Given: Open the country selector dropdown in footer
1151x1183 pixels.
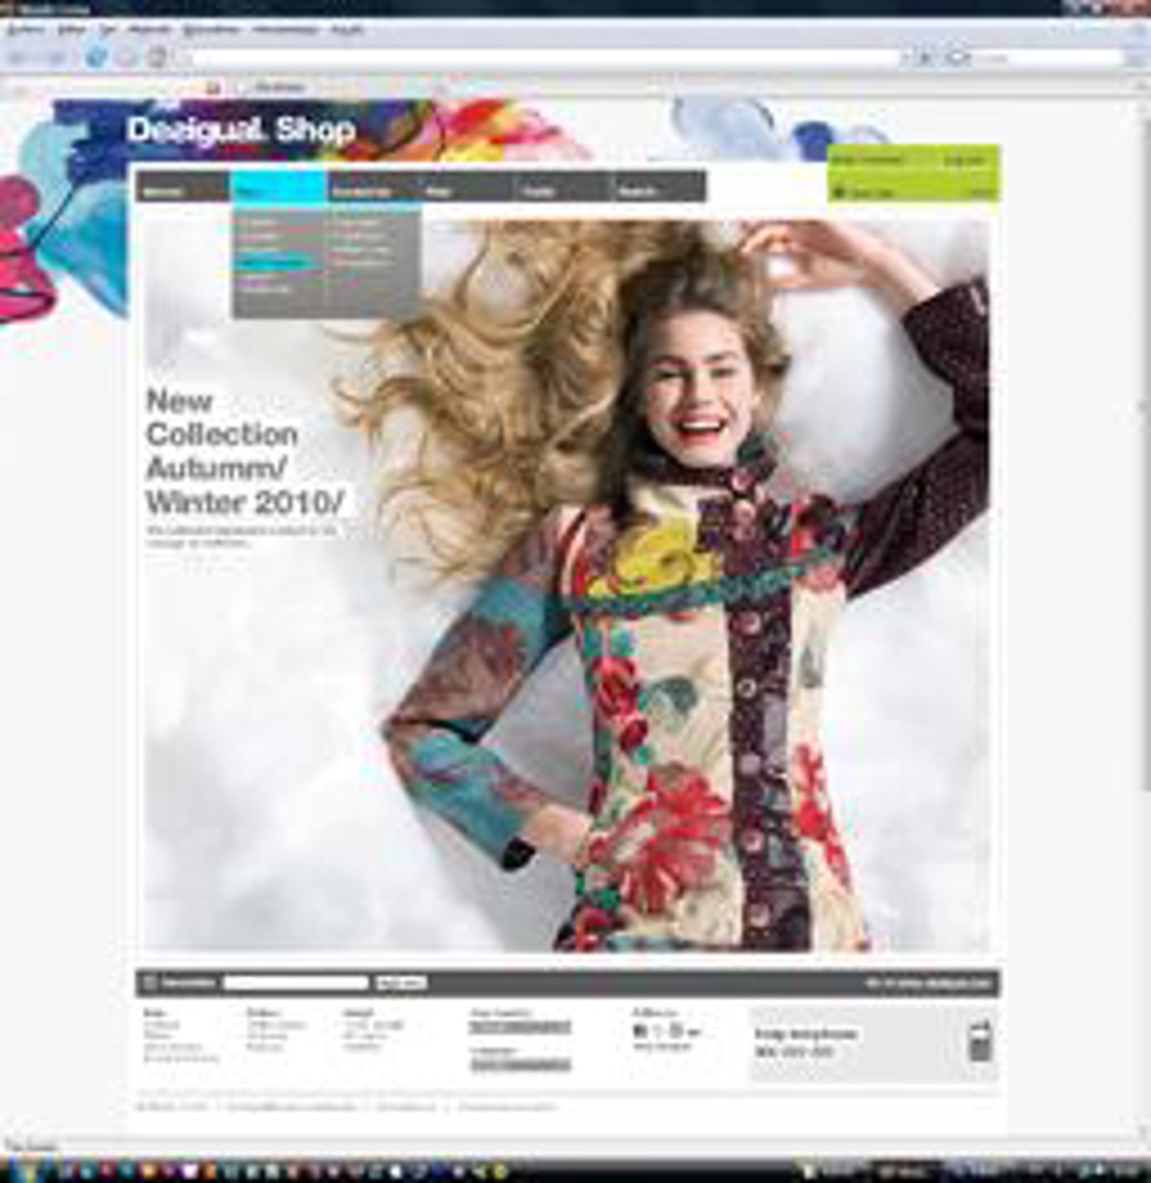Looking at the screenshot, I should pos(520,1028).
